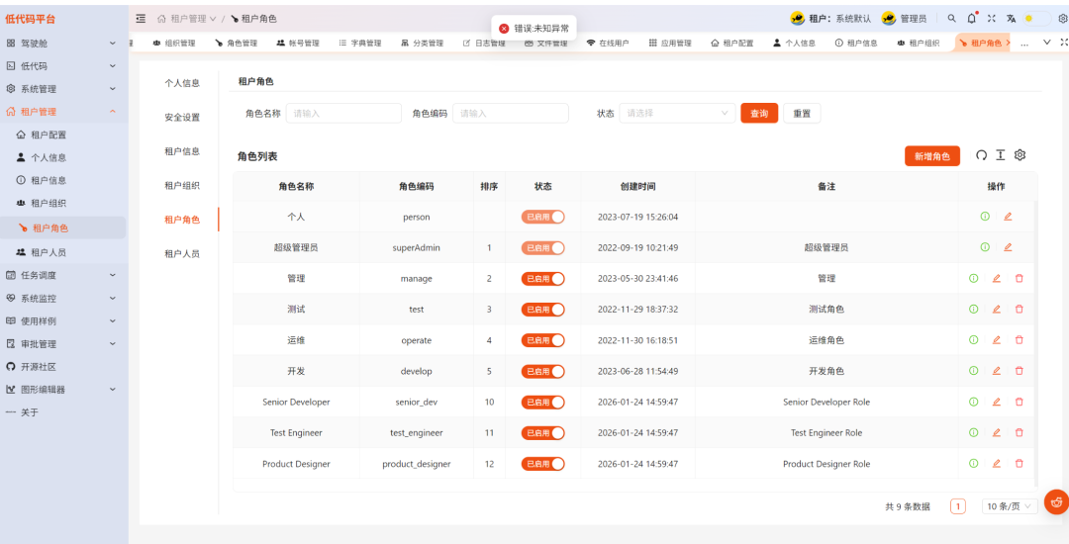Viewport: 1069px width, 544px height.
Task: Expand the 系统监控 sidebar menu
Action: (62, 299)
